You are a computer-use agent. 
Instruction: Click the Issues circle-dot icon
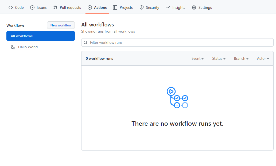(32, 7)
